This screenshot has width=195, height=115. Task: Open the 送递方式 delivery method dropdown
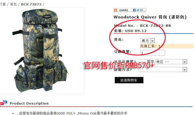coord(163,69)
